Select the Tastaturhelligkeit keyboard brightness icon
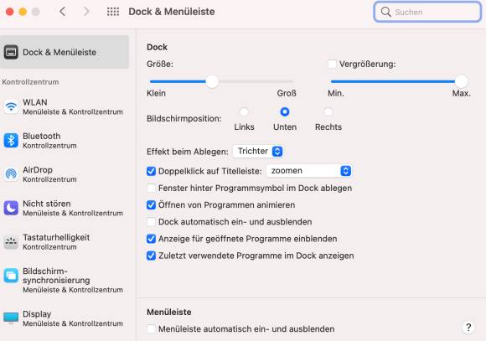486x341 pixels. click(x=11, y=242)
